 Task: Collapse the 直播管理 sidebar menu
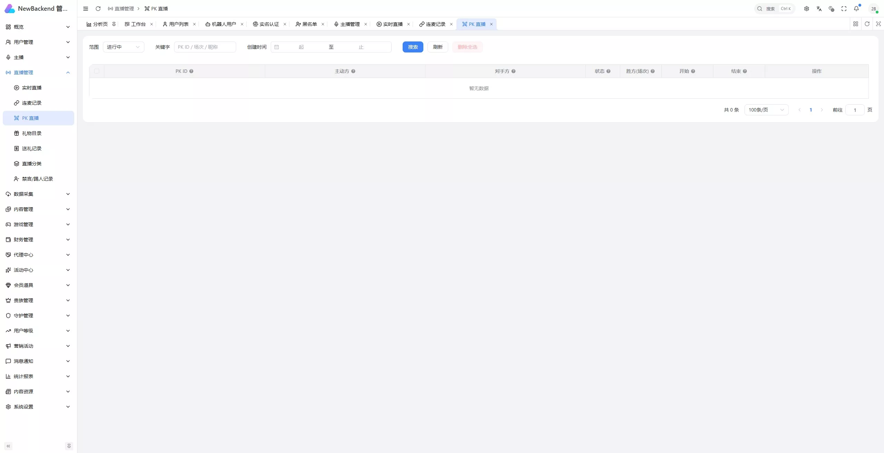tap(38, 73)
